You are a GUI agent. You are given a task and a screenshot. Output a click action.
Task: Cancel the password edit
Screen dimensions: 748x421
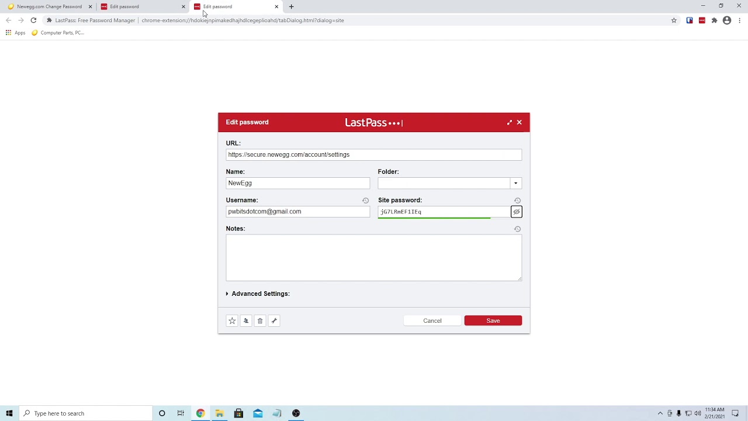pyautogui.click(x=432, y=320)
